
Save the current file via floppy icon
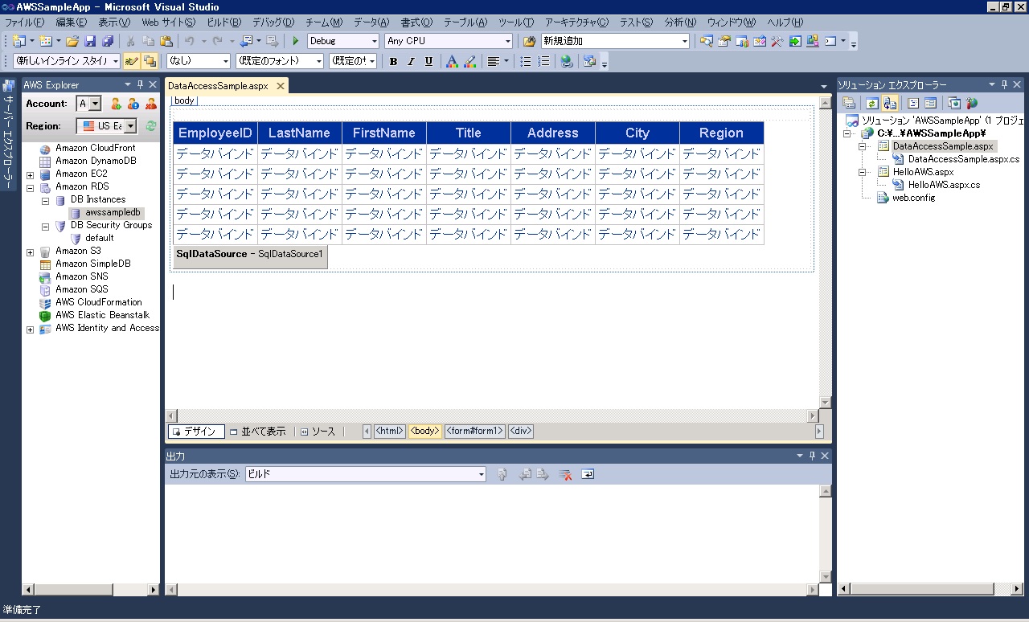click(x=89, y=41)
